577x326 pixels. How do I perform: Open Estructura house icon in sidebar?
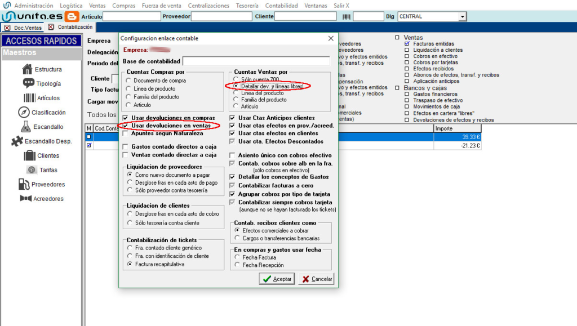pos(27,69)
